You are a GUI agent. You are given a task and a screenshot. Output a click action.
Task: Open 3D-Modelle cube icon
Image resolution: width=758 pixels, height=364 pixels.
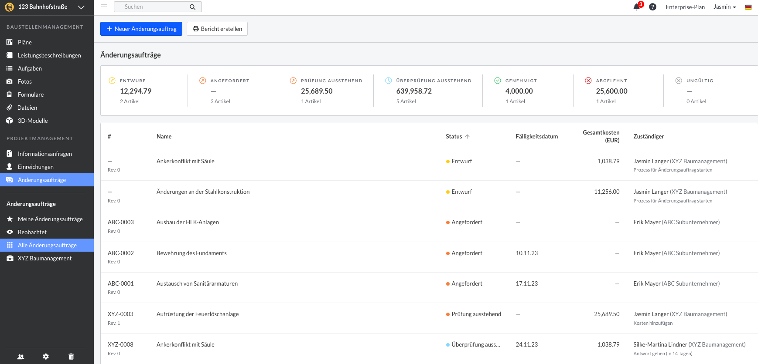10,121
